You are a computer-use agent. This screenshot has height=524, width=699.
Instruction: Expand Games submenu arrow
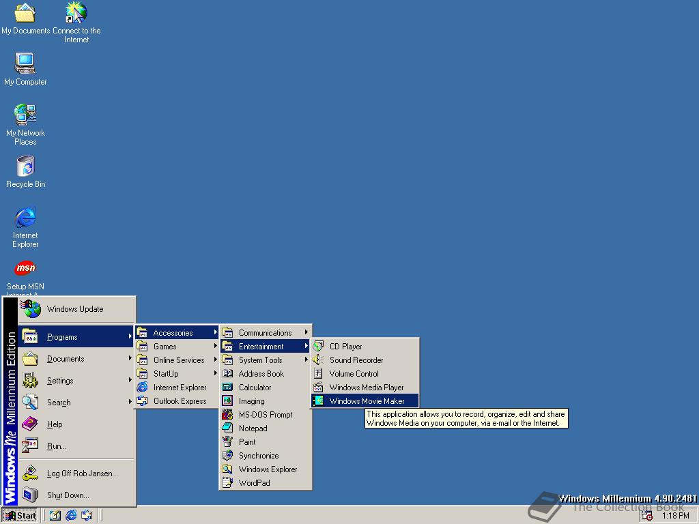215,346
